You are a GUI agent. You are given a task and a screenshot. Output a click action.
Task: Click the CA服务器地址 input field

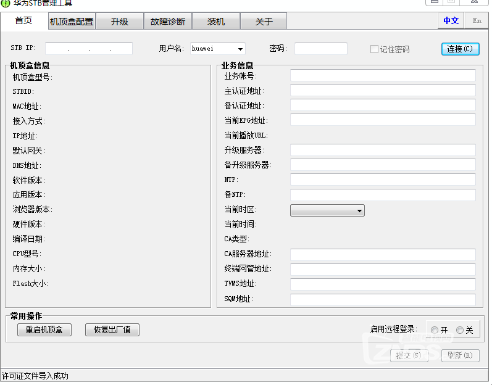tap(383, 255)
